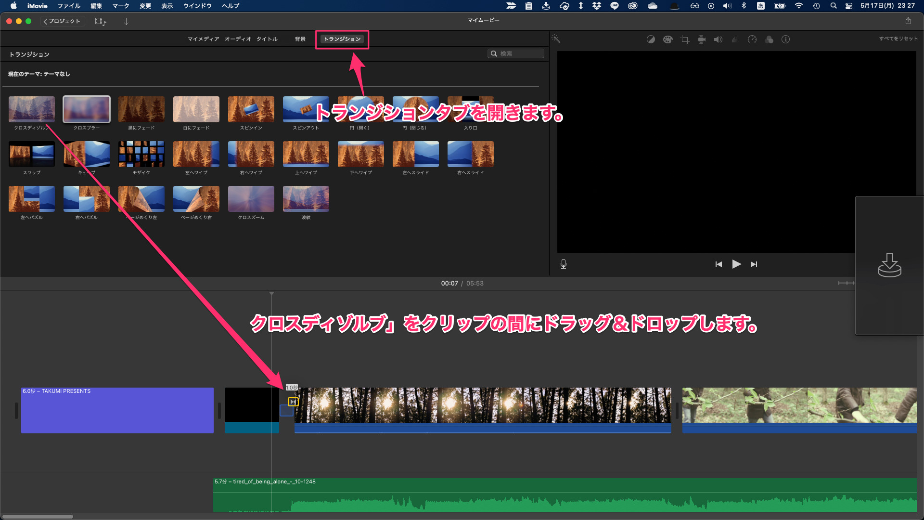Screen dimensions: 924x520
Task: Toggle the media browser filmstrip icon
Action: pos(101,22)
